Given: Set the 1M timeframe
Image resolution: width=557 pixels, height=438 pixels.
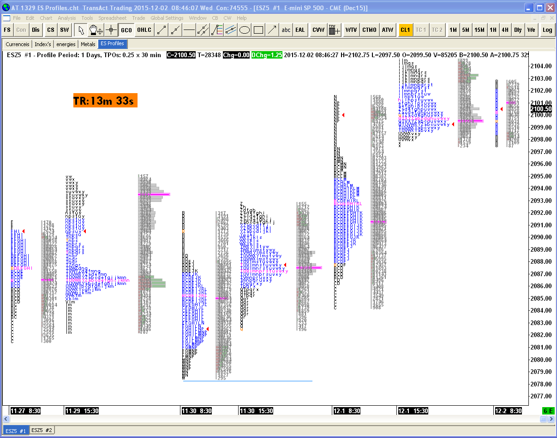Looking at the screenshot, I should [x=453, y=30].
